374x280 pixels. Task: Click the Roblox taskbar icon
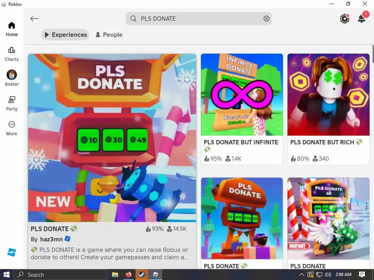pos(156,275)
